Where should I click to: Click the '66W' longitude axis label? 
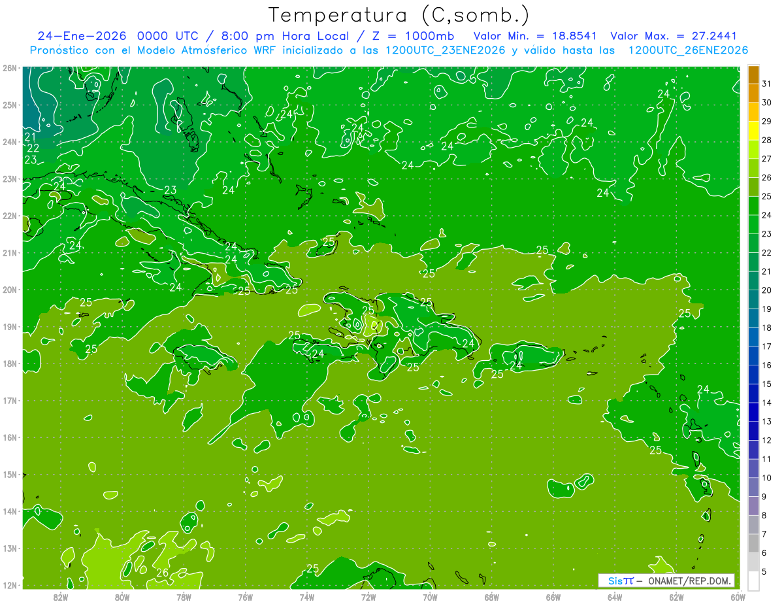(553, 597)
